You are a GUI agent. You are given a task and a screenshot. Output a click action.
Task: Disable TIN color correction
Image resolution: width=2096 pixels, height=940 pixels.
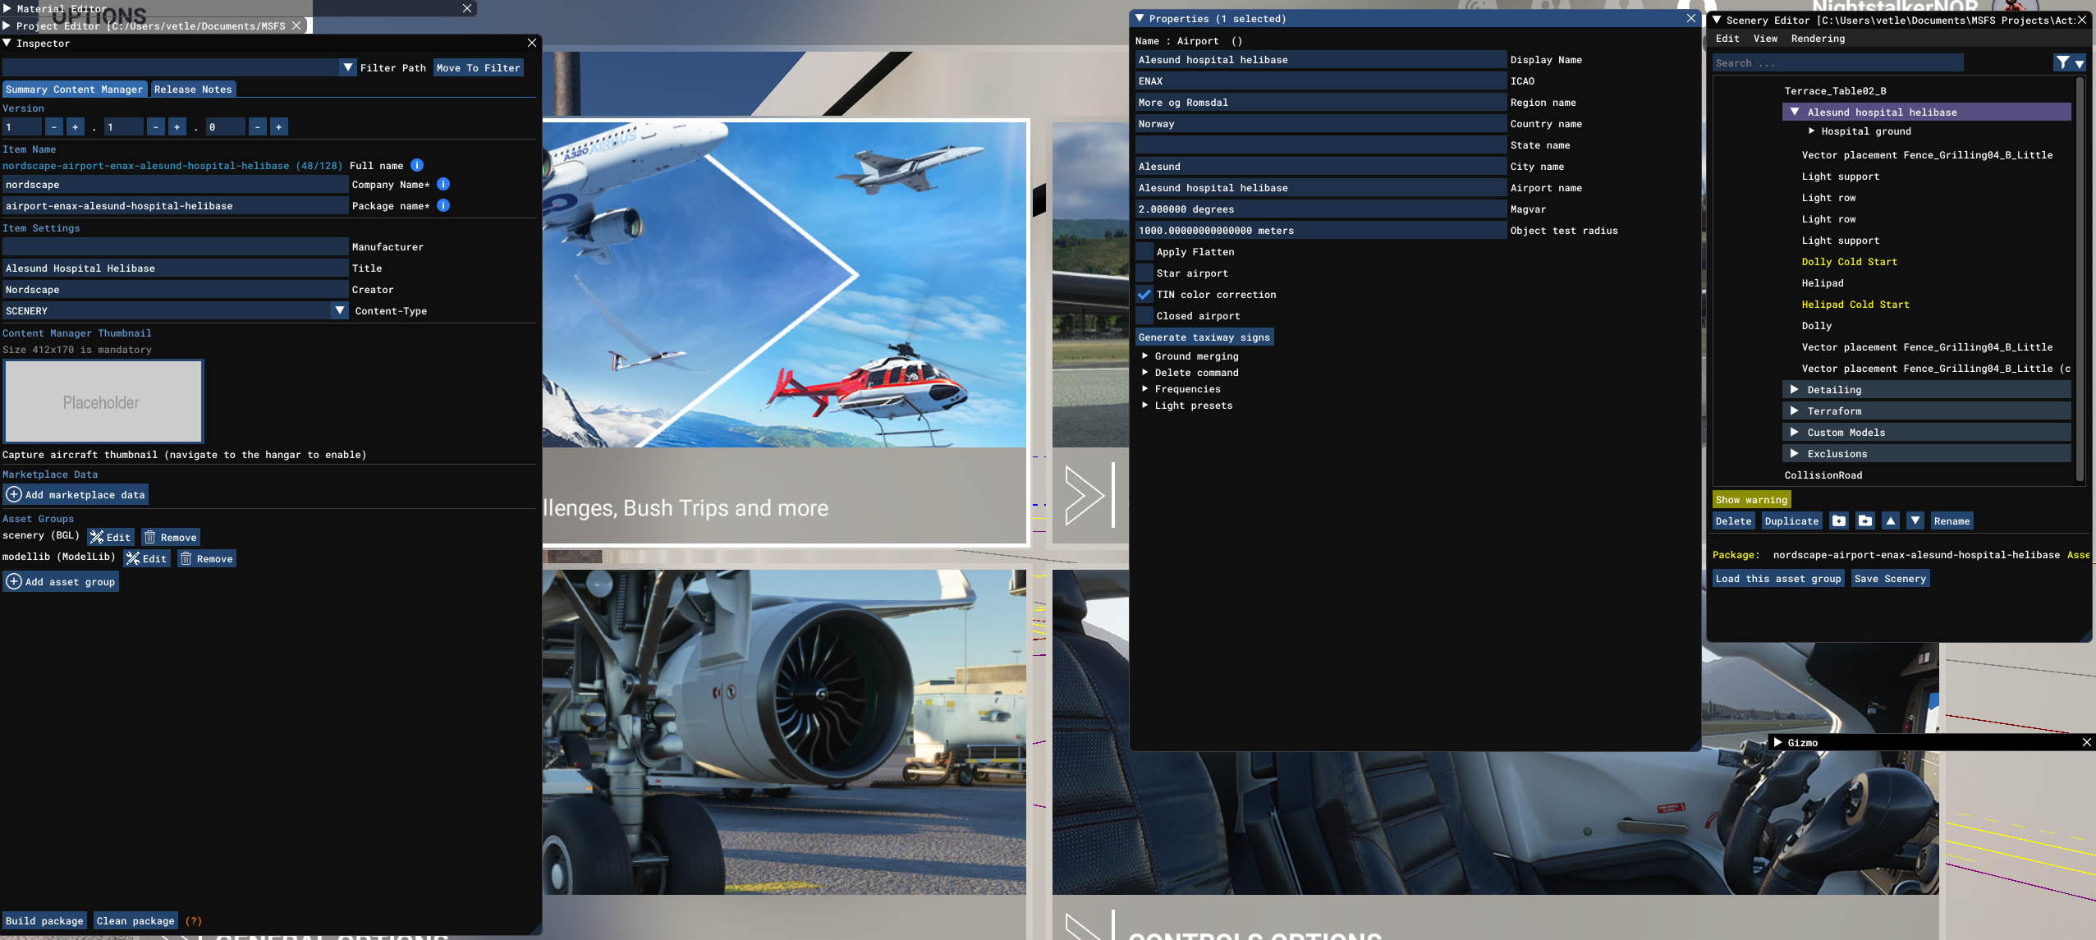[1144, 294]
